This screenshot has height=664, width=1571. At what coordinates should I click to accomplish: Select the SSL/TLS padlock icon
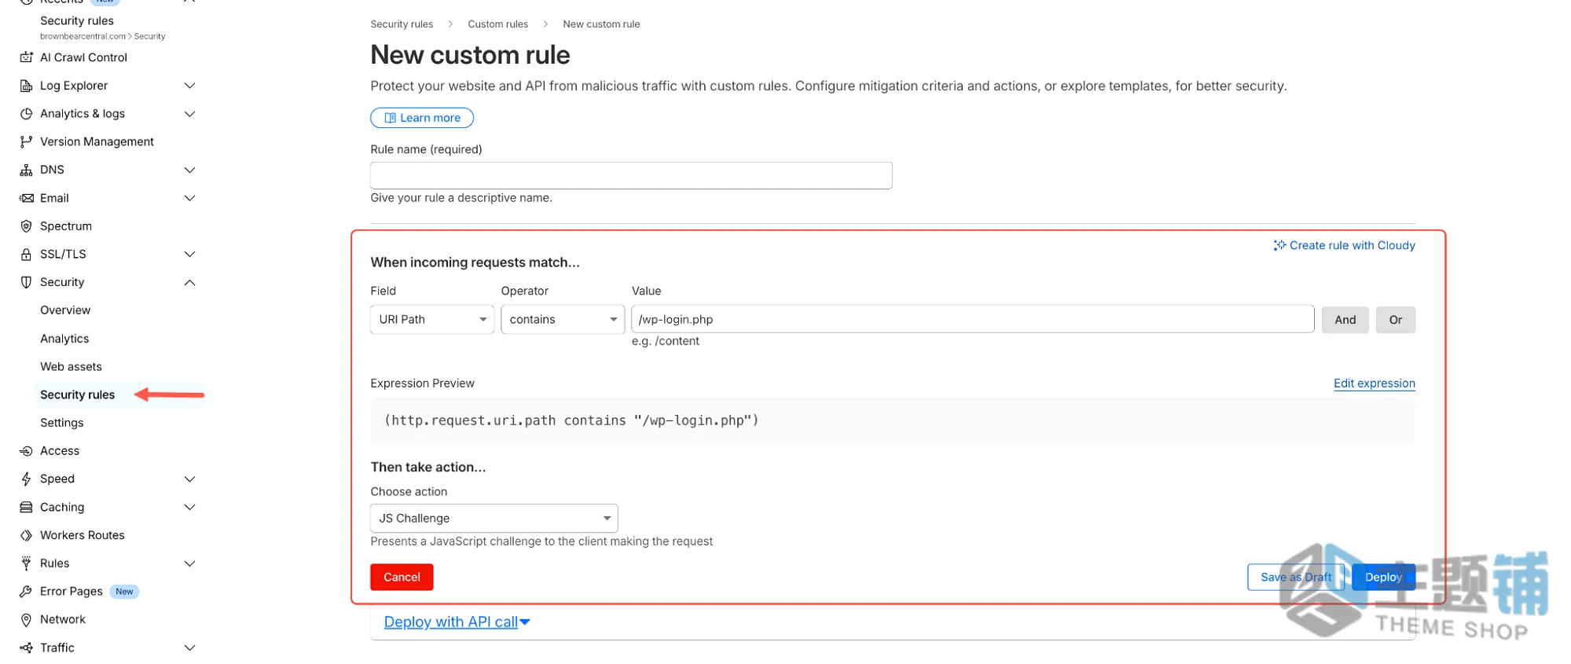[x=26, y=254]
